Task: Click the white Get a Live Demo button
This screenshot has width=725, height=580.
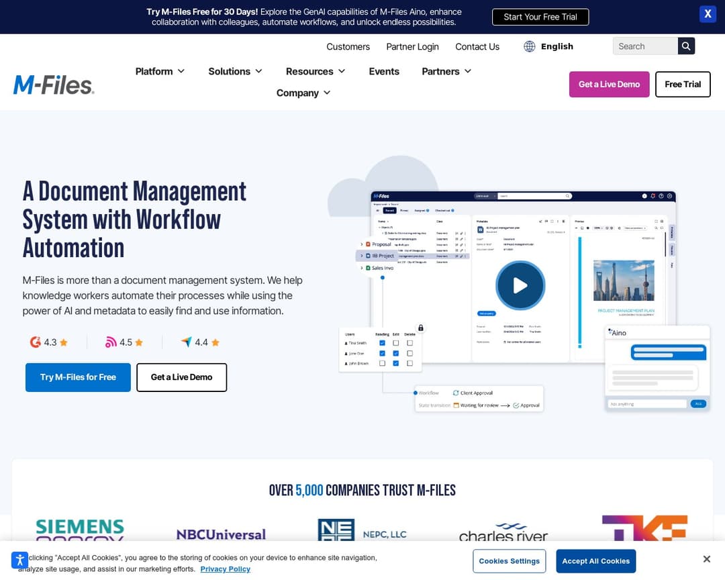Action: click(182, 377)
